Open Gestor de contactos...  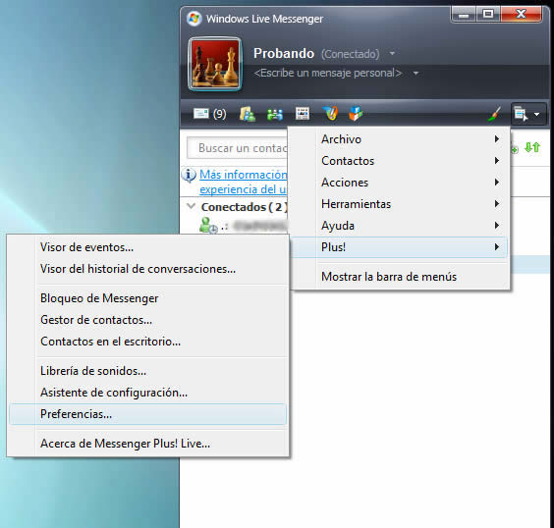click(x=147, y=320)
